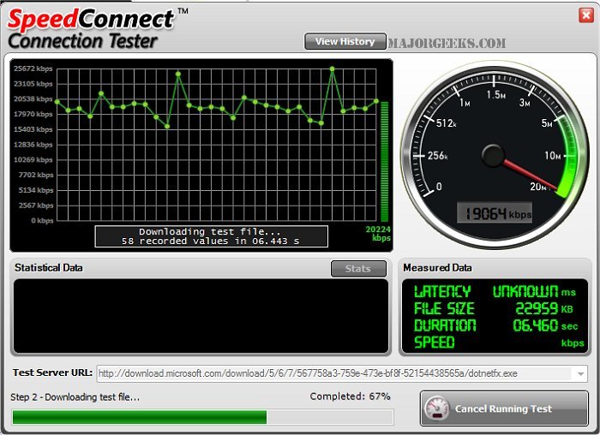
Task: Open the Test Server URL dropdown arrow
Action: click(580, 373)
